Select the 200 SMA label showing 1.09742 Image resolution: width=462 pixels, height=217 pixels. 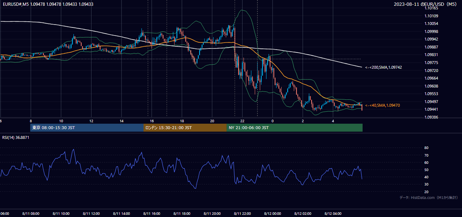(x=384, y=67)
